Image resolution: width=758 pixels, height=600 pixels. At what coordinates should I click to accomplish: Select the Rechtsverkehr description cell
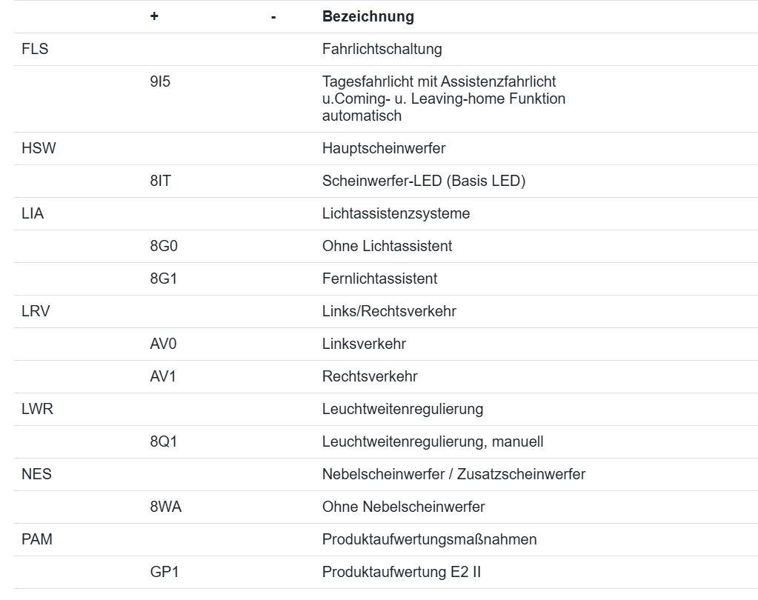370,376
